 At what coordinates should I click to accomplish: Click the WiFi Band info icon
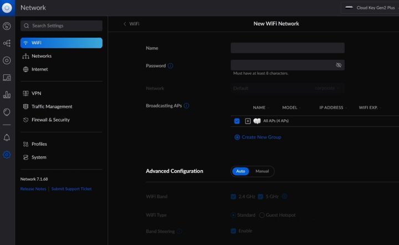pos(285,196)
